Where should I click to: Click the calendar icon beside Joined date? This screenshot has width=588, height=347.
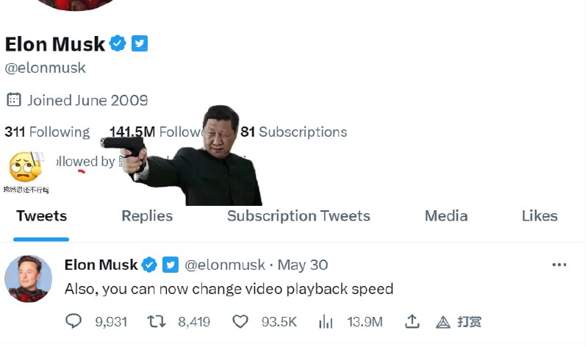(x=13, y=99)
